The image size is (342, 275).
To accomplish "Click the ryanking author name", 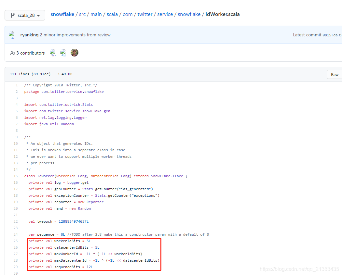I will [x=29, y=35].
